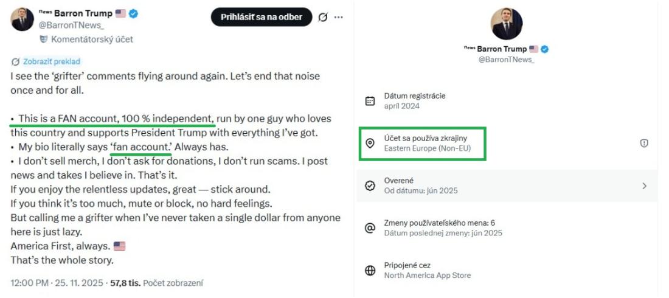The height and width of the screenshot is (298, 669).
Task: Click the commentary account mask icon
Action: pyautogui.click(x=44, y=39)
